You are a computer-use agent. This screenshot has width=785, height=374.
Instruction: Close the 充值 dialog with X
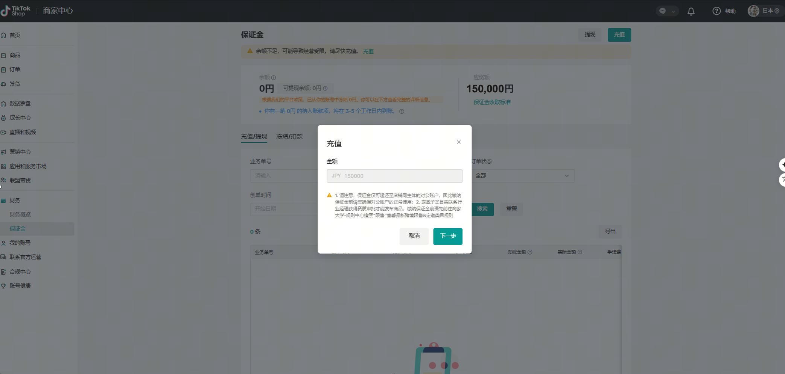(x=458, y=142)
